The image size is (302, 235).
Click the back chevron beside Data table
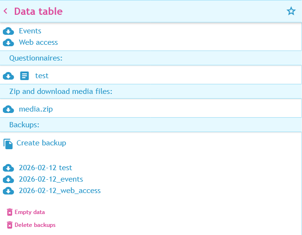pos(6,11)
